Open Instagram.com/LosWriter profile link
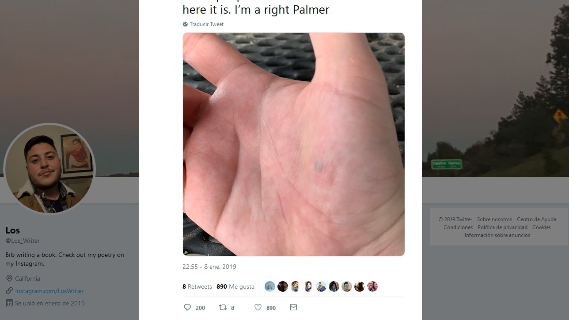 click(x=49, y=291)
